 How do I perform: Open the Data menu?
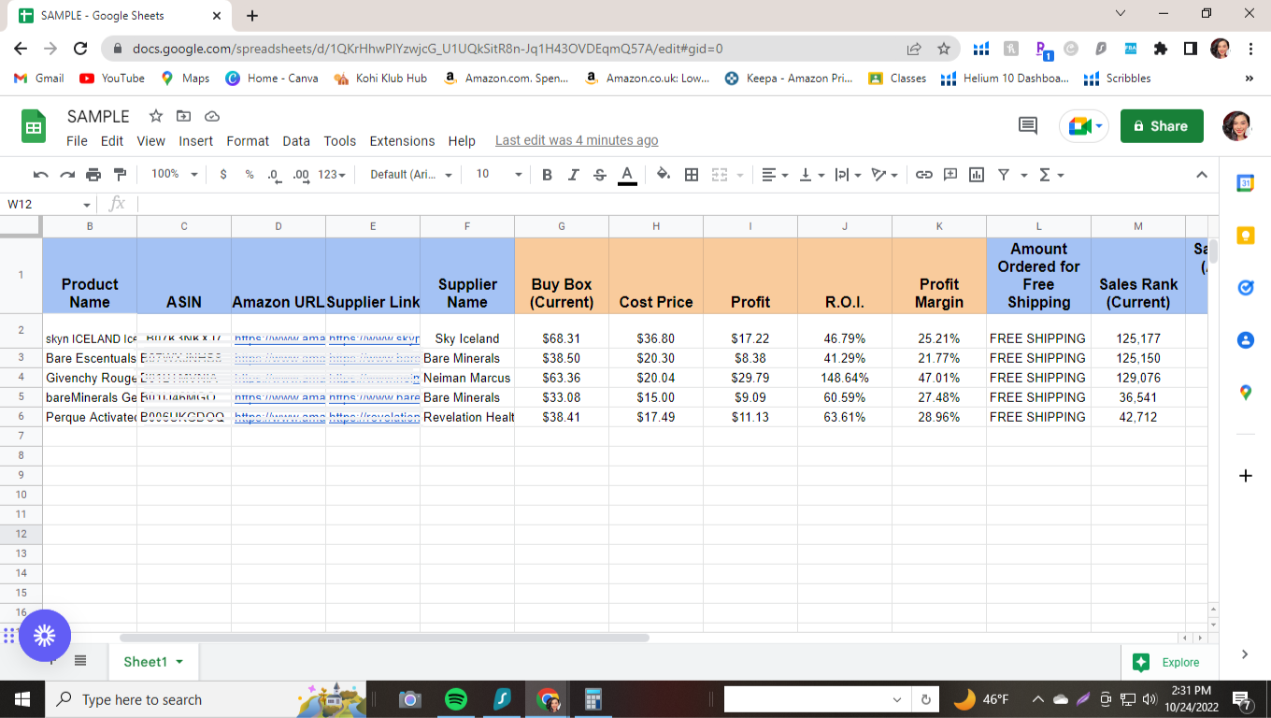click(x=296, y=141)
